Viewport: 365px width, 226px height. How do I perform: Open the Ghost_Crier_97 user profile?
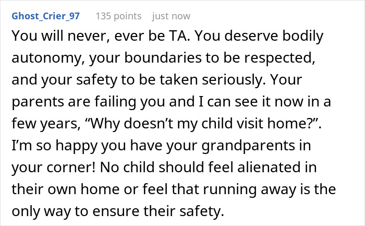(x=45, y=16)
